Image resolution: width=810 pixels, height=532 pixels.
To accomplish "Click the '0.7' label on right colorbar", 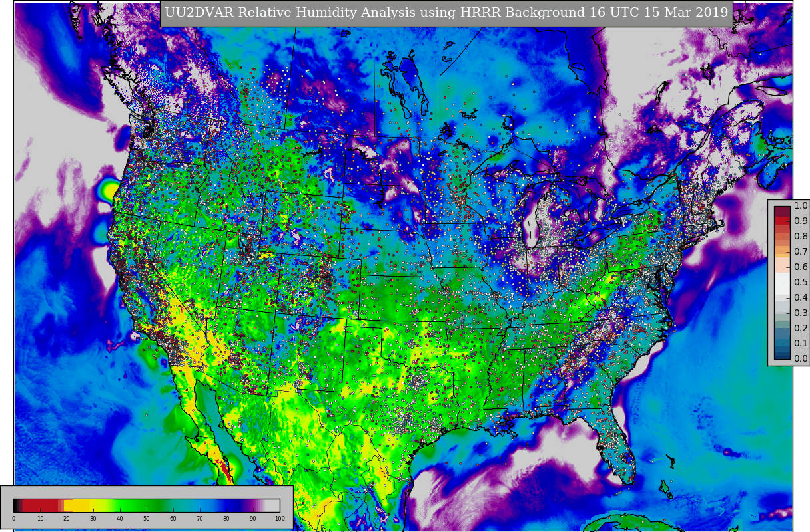I will [x=801, y=252].
